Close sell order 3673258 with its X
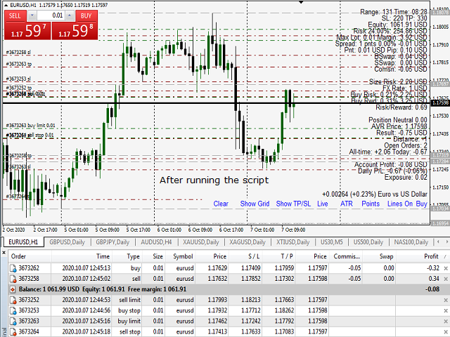Screen dimensions: 450x337 point(446,279)
